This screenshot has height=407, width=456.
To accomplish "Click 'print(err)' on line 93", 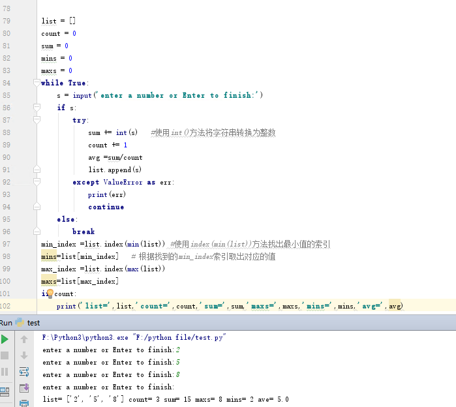I will coord(107,194).
